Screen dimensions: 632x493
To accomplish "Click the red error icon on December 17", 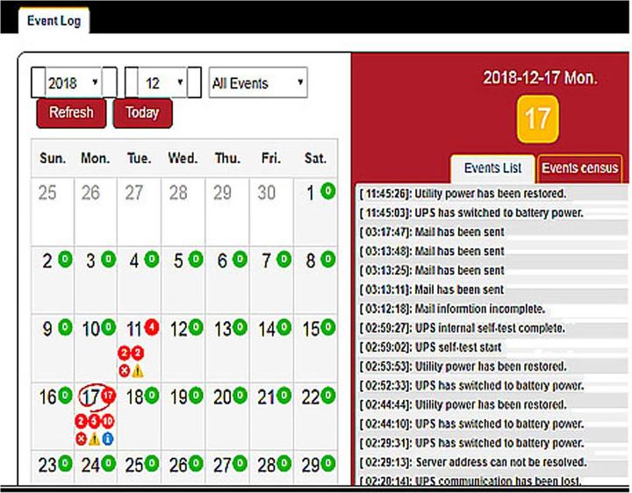I will point(81,438).
